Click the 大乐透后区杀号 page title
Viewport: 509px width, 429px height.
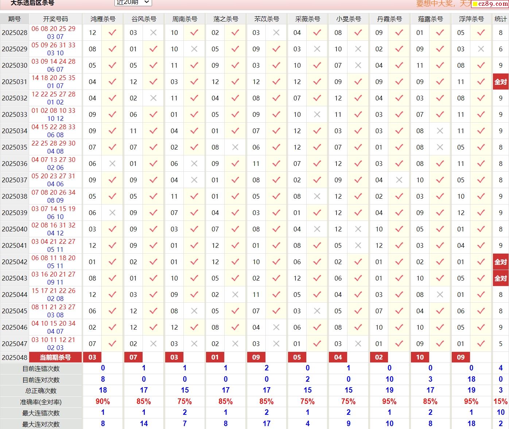coord(32,3)
